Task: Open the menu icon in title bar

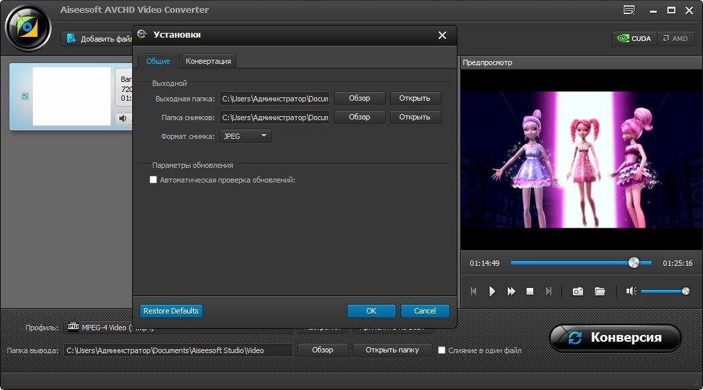Action: [x=629, y=10]
